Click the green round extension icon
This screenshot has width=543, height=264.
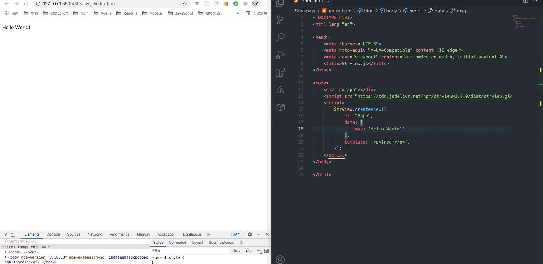coord(236,4)
